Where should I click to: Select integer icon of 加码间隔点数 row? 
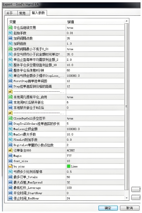pos(10,38)
